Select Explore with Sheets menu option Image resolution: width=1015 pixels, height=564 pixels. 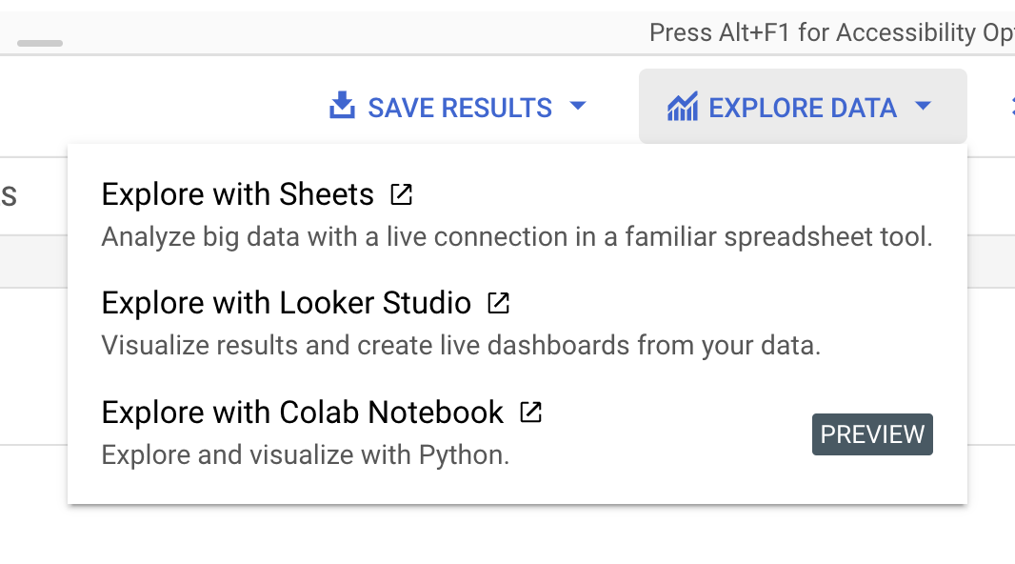[x=238, y=195]
